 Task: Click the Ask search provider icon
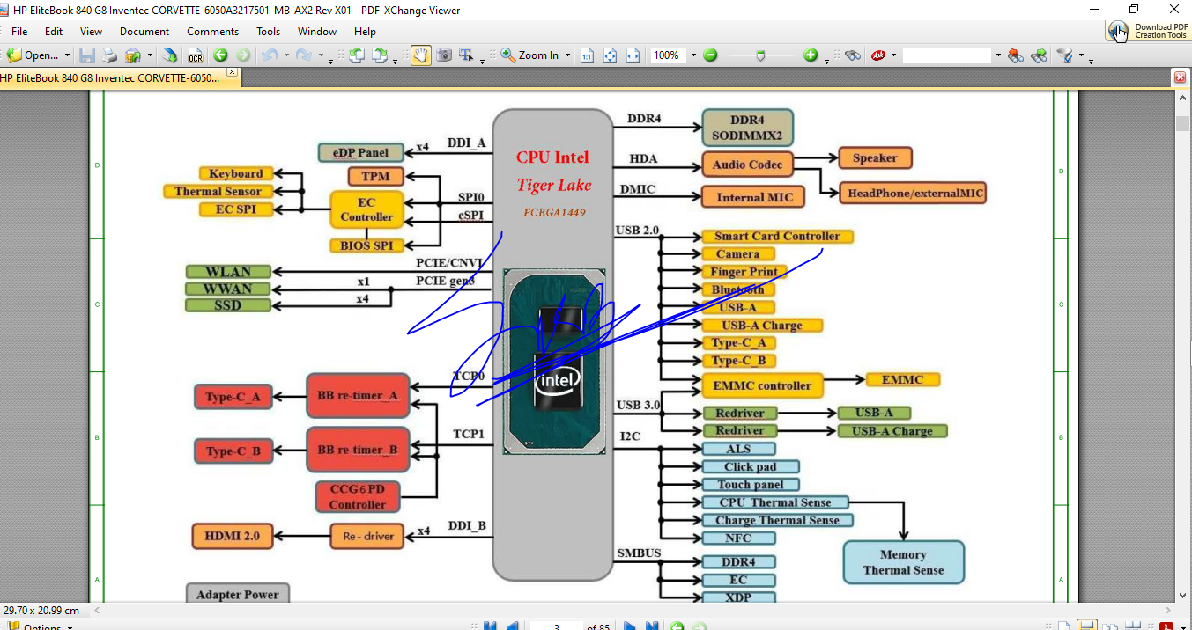pyautogui.click(x=878, y=55)
